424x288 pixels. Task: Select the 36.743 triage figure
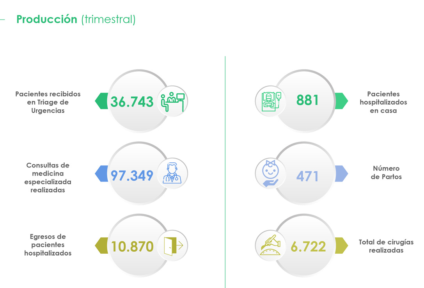coord(132,102)
